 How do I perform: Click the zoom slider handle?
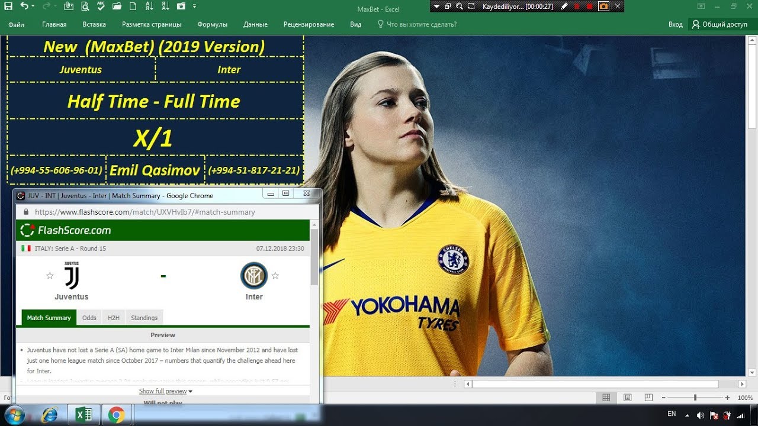[695, 398]
